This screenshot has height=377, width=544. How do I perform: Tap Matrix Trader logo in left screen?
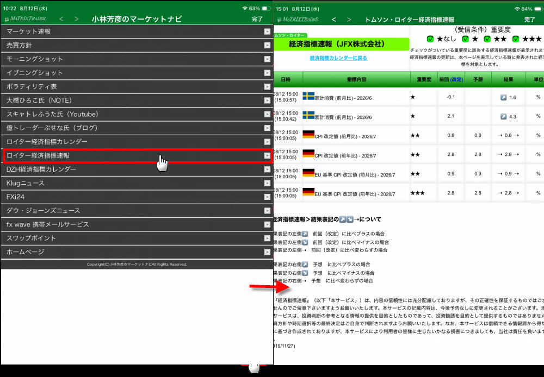tap(26, 18)
